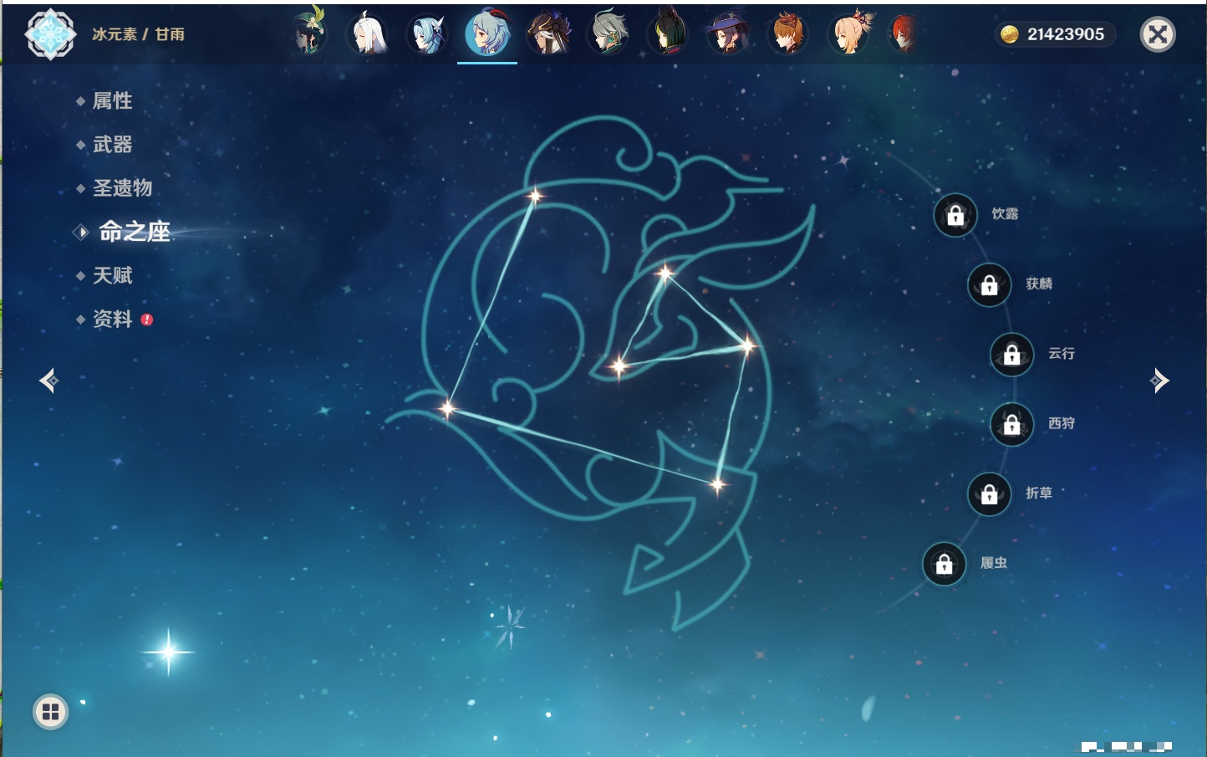Go to the 武器 weapon page
Screen dimensions: 1207x757
click(112, 145)
